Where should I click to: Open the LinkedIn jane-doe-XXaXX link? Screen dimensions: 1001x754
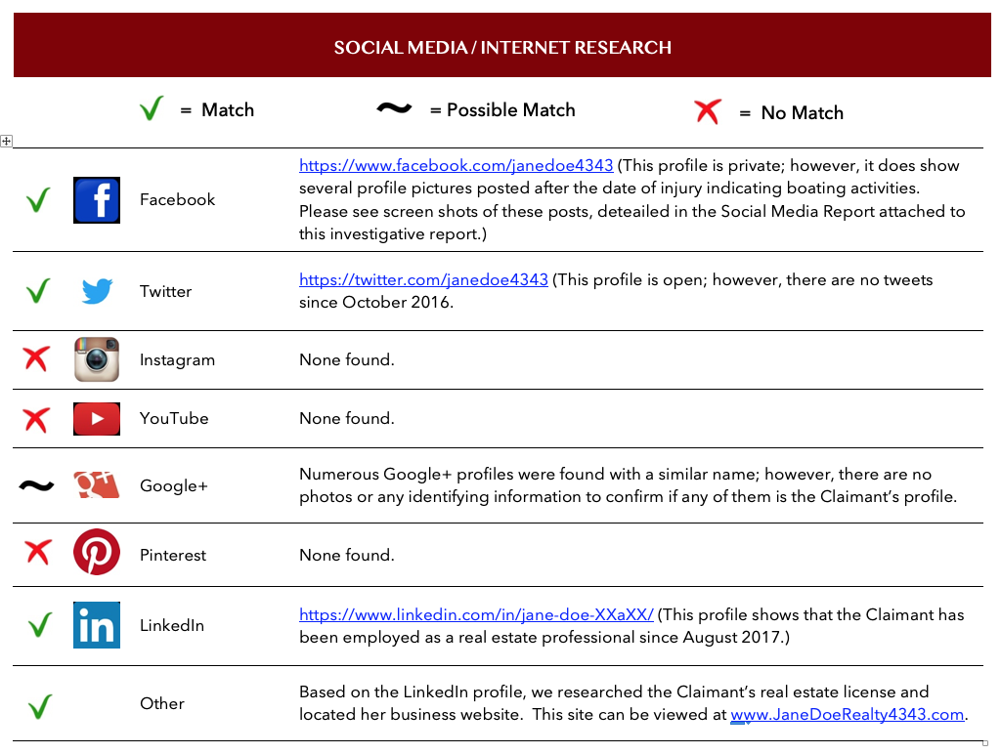point(476,615)
